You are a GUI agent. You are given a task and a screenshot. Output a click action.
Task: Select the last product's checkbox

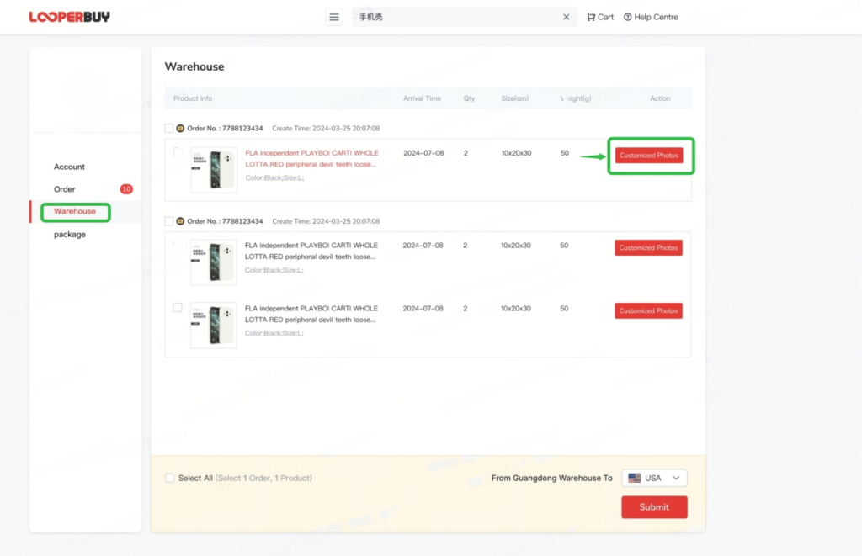click(x=177, y=307)
